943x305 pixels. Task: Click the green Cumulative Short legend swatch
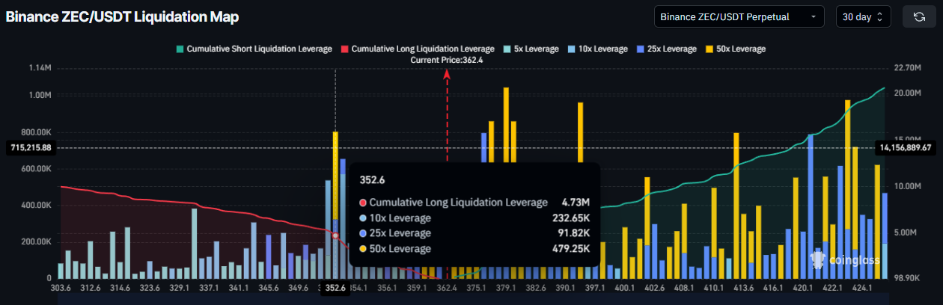pos(179,49)
